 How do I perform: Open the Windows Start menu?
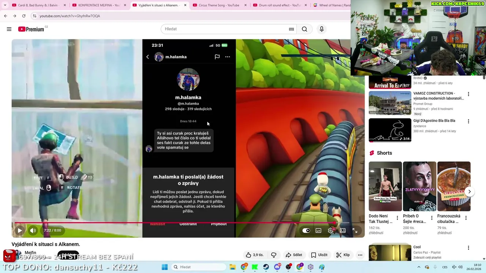[164, 267]
